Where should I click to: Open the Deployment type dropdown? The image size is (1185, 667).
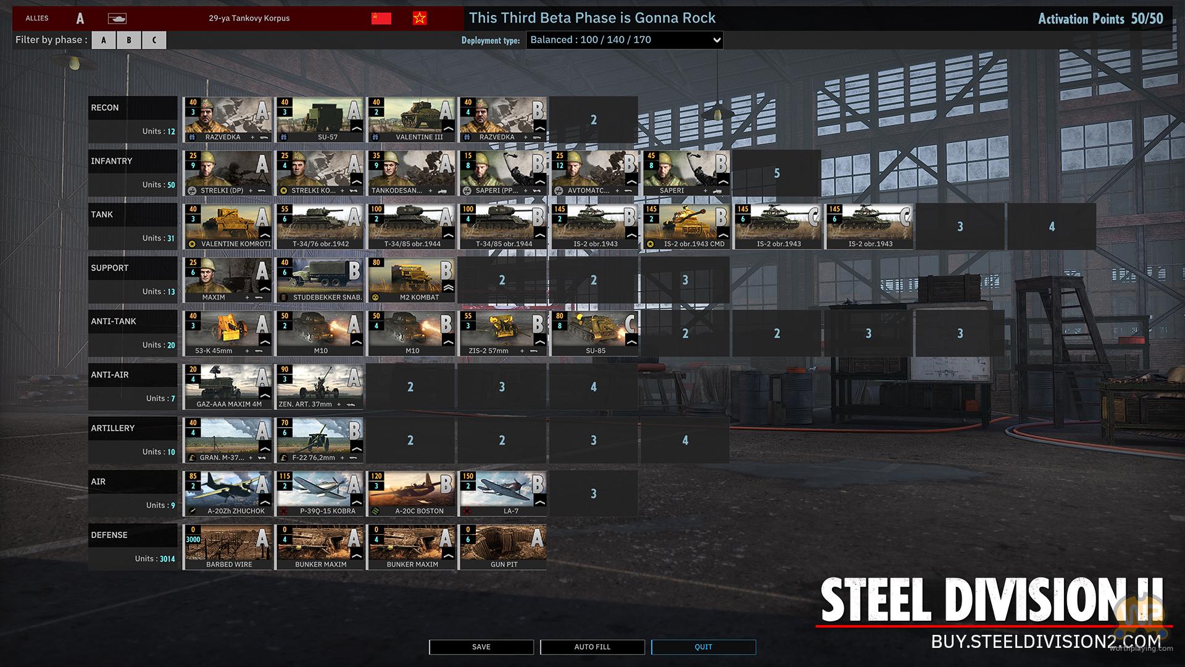(x=624, y=40)
